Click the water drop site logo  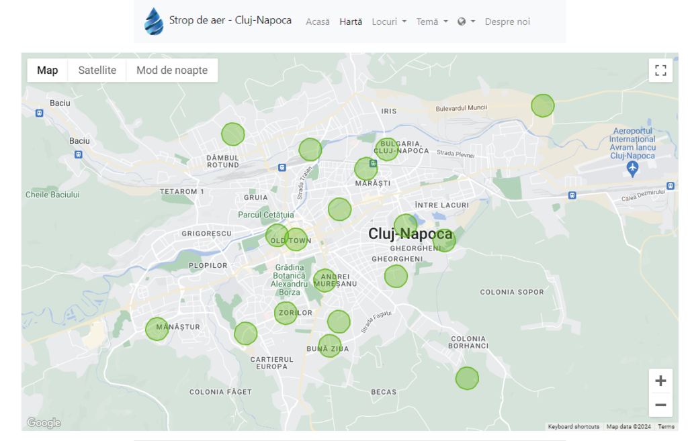click(154, 21)
